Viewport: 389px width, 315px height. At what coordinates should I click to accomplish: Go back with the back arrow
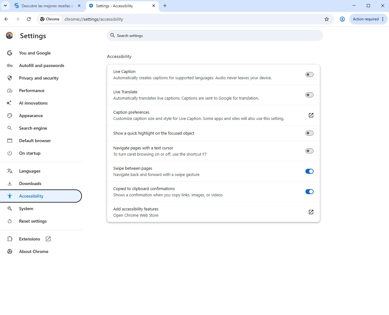6,19
